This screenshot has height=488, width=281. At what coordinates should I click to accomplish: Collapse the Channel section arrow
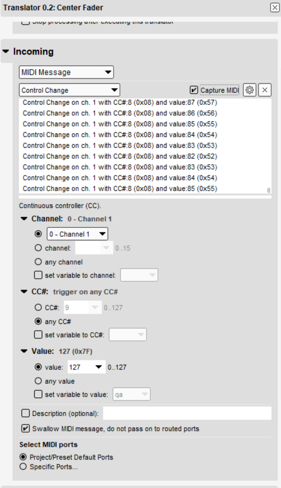coord(24,219)
